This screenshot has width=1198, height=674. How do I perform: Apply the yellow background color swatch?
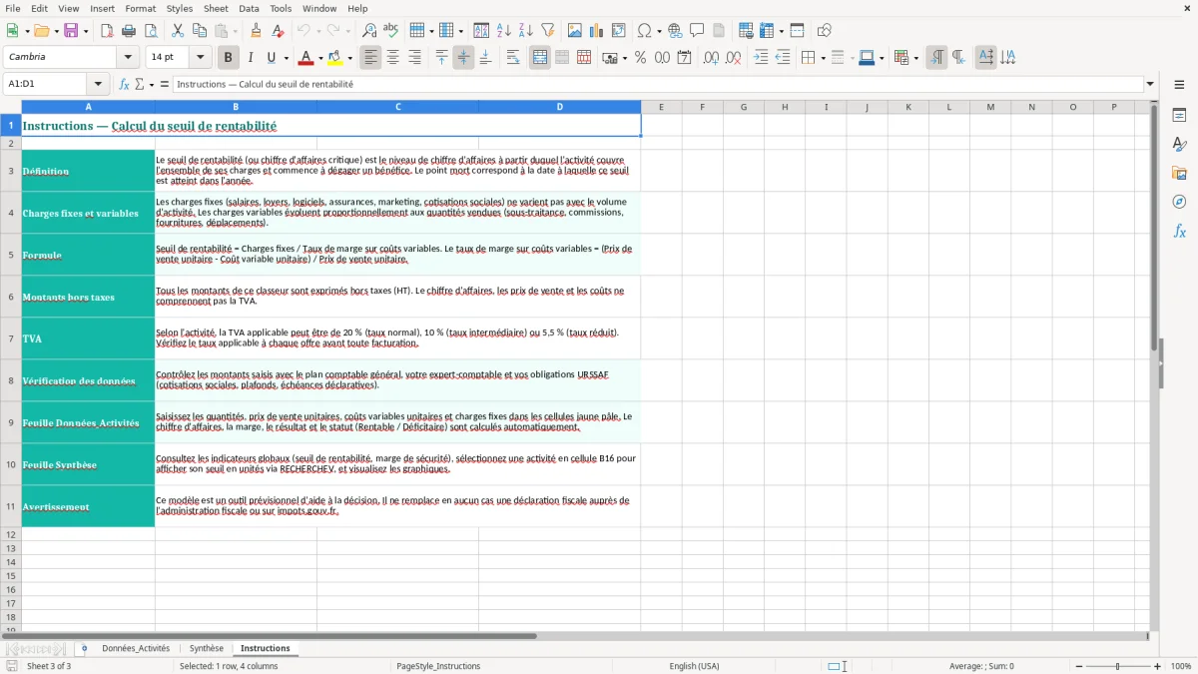pos(335,58)
